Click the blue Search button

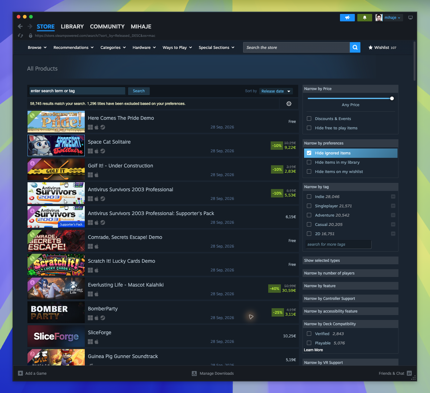[x=139, y=91]
